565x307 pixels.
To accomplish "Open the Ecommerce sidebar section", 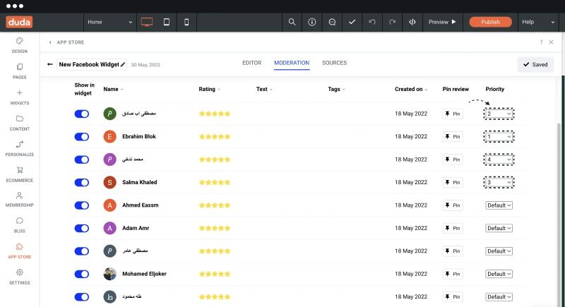I will point(20,174).
